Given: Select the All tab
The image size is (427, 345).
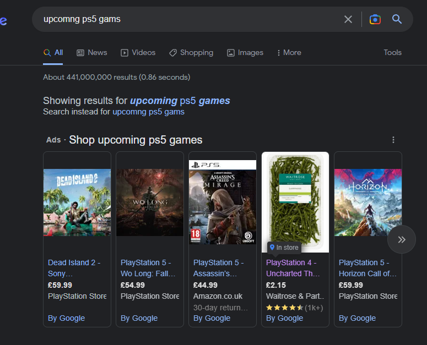Looking at the screenshot, I should [53, 52].
